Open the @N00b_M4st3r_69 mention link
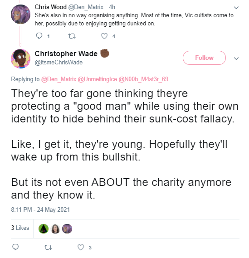This screenshot has width=249, height=258. tap(143, 79)
